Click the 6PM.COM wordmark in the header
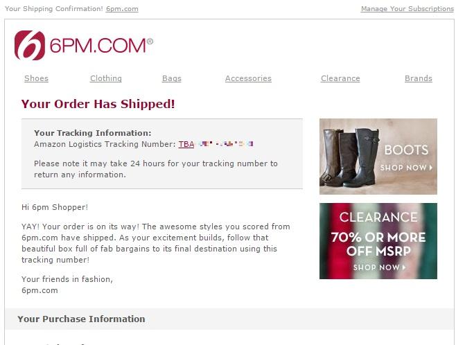The height and width of the screenshot is (345, 456). [98, 46]
